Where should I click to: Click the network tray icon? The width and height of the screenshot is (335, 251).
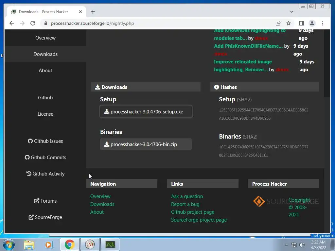tap(294, 245)
